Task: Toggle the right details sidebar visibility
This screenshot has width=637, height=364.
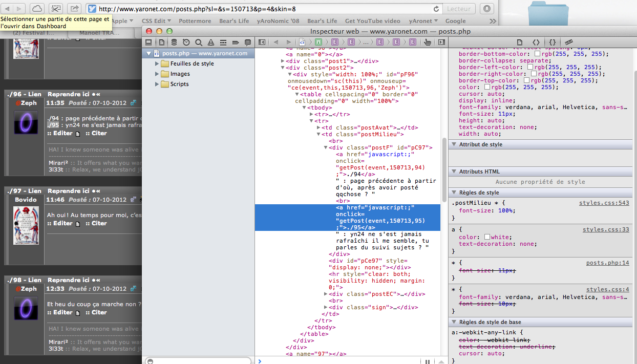Action: pyautogui.click(x=441, y=42)
